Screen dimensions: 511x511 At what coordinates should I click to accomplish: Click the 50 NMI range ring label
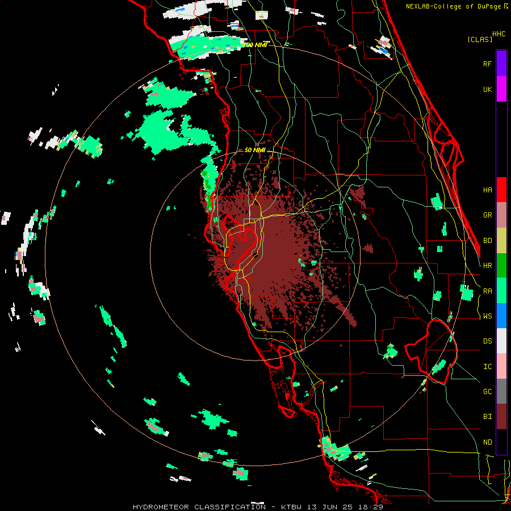(x=255, y=150)
